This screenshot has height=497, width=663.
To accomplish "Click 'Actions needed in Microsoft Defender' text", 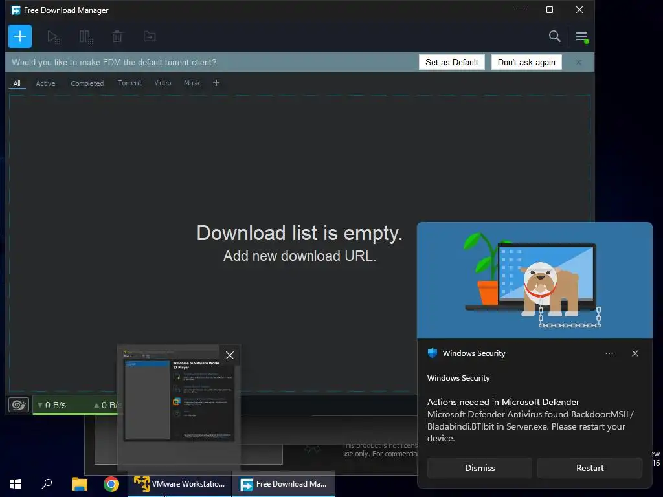I will tap(502, 402).
